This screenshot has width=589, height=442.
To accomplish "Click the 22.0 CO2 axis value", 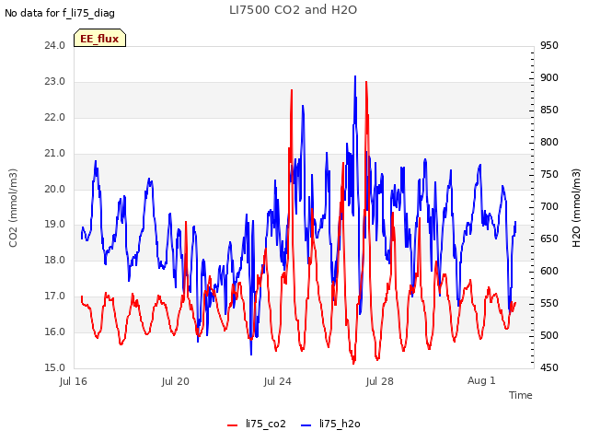I will 55,117.
